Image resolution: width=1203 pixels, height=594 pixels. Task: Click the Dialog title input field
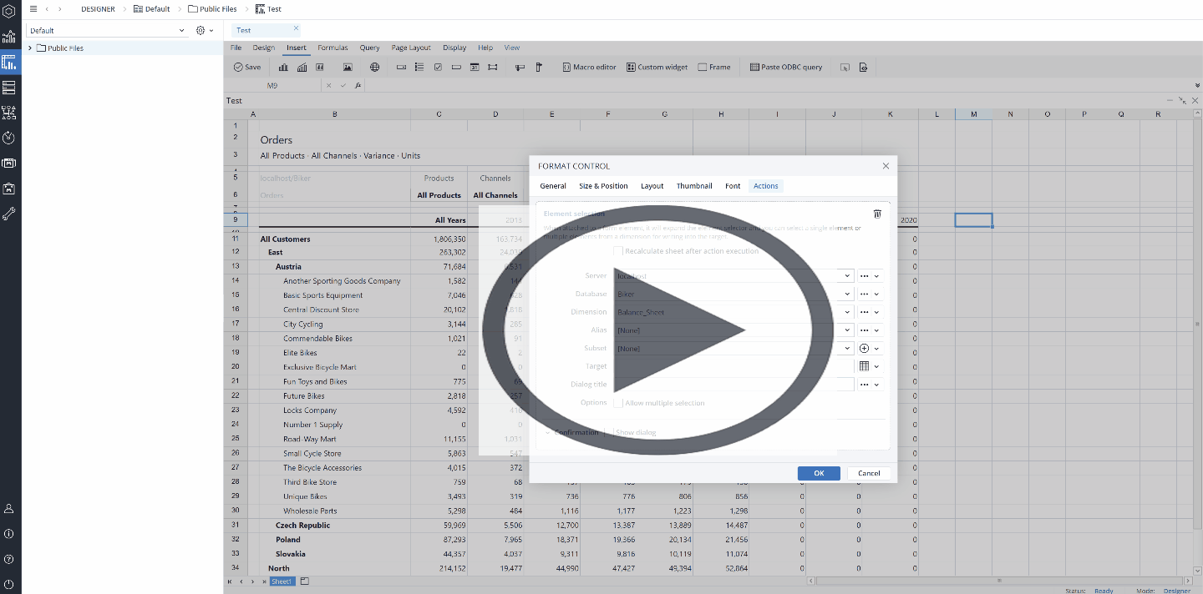click(x=733, y=385)
